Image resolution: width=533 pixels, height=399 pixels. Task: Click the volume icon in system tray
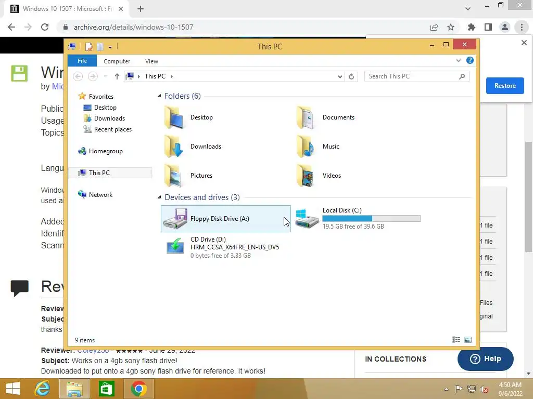click(484, 389)
